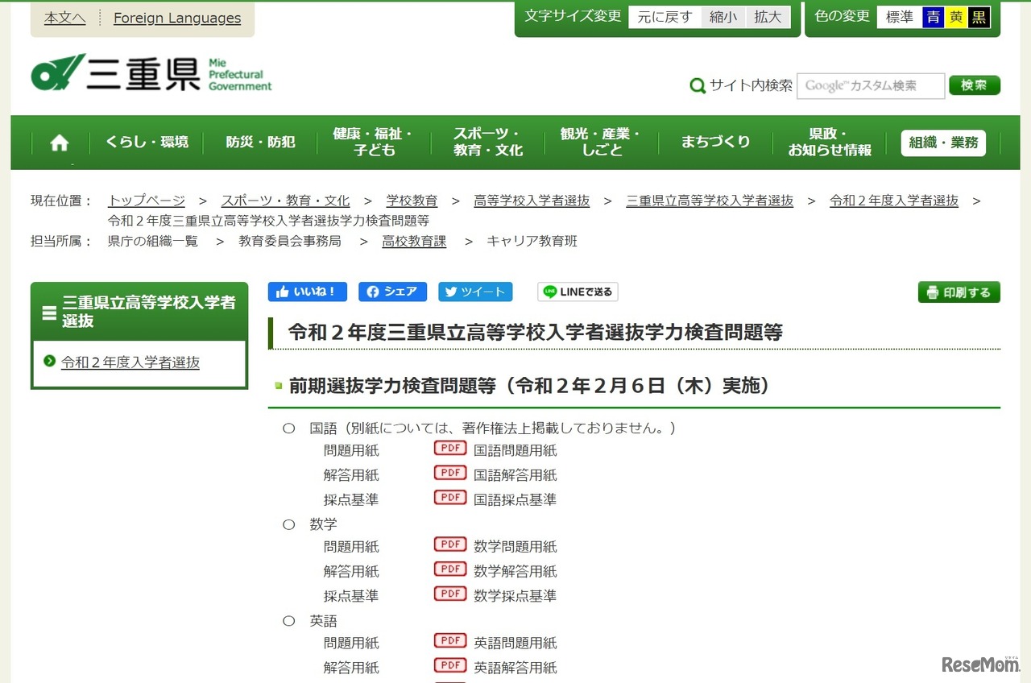This screenshot has height=683, width=1031.
Task: Switch color scheme to 青 (blue)
Action: coord(933,17)
